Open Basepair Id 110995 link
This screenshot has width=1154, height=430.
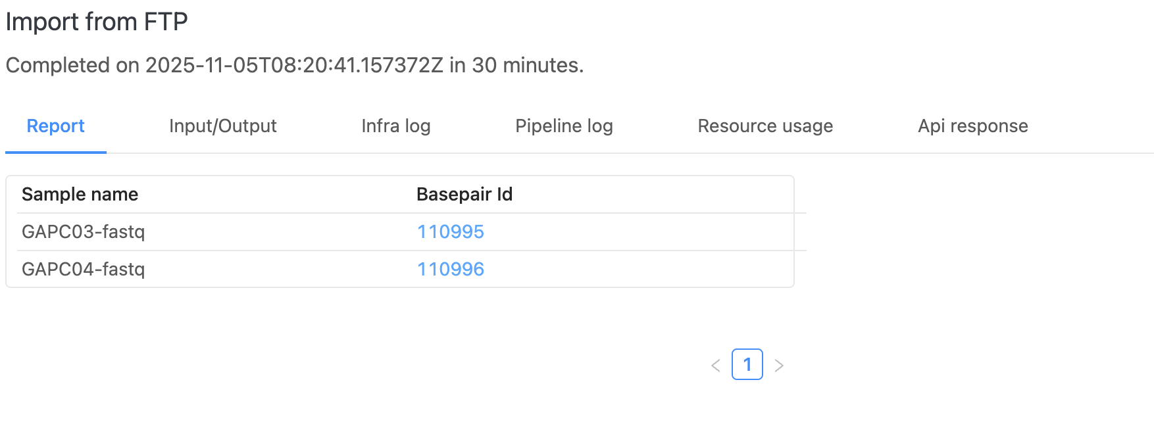pyautogui.click(x=451, y=231)
